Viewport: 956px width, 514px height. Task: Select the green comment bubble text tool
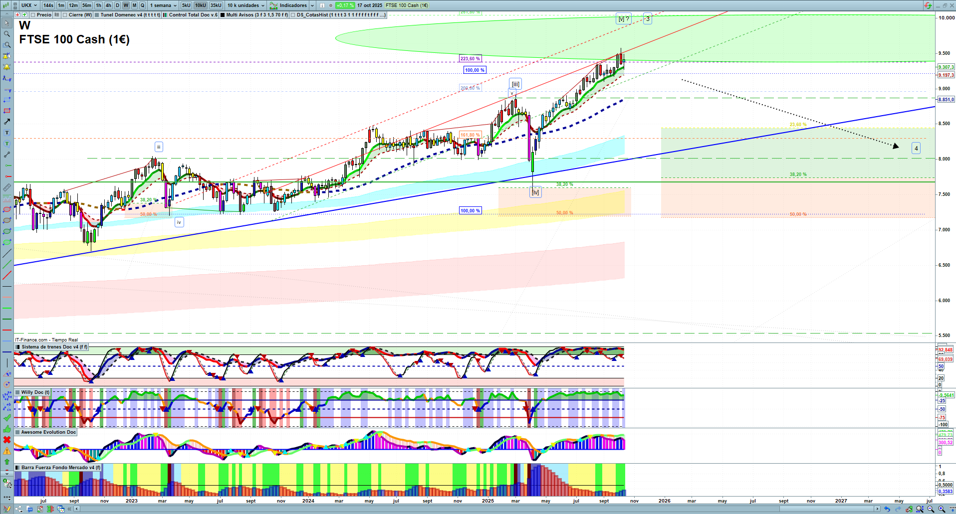click(7, 144)
